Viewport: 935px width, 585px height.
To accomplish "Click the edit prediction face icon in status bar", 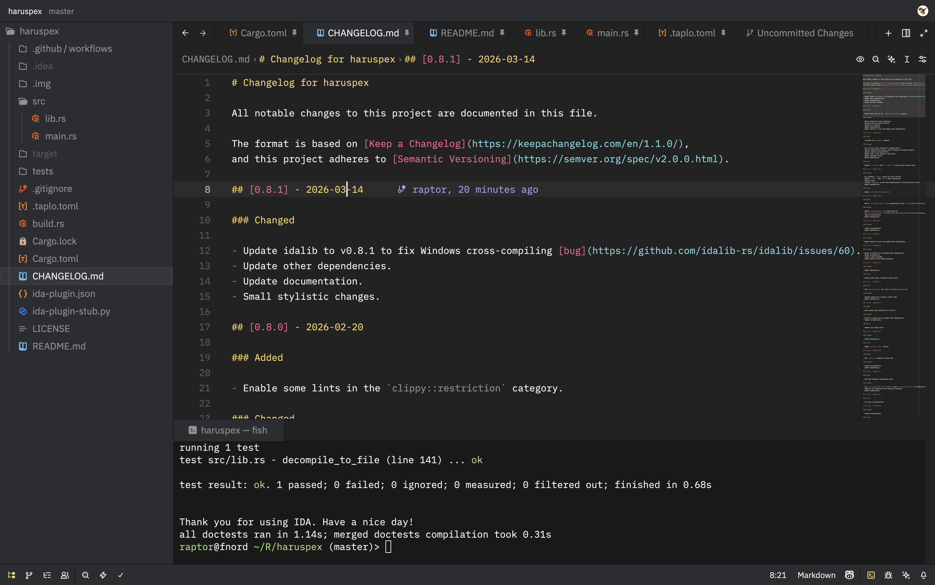I will (849, 575).
